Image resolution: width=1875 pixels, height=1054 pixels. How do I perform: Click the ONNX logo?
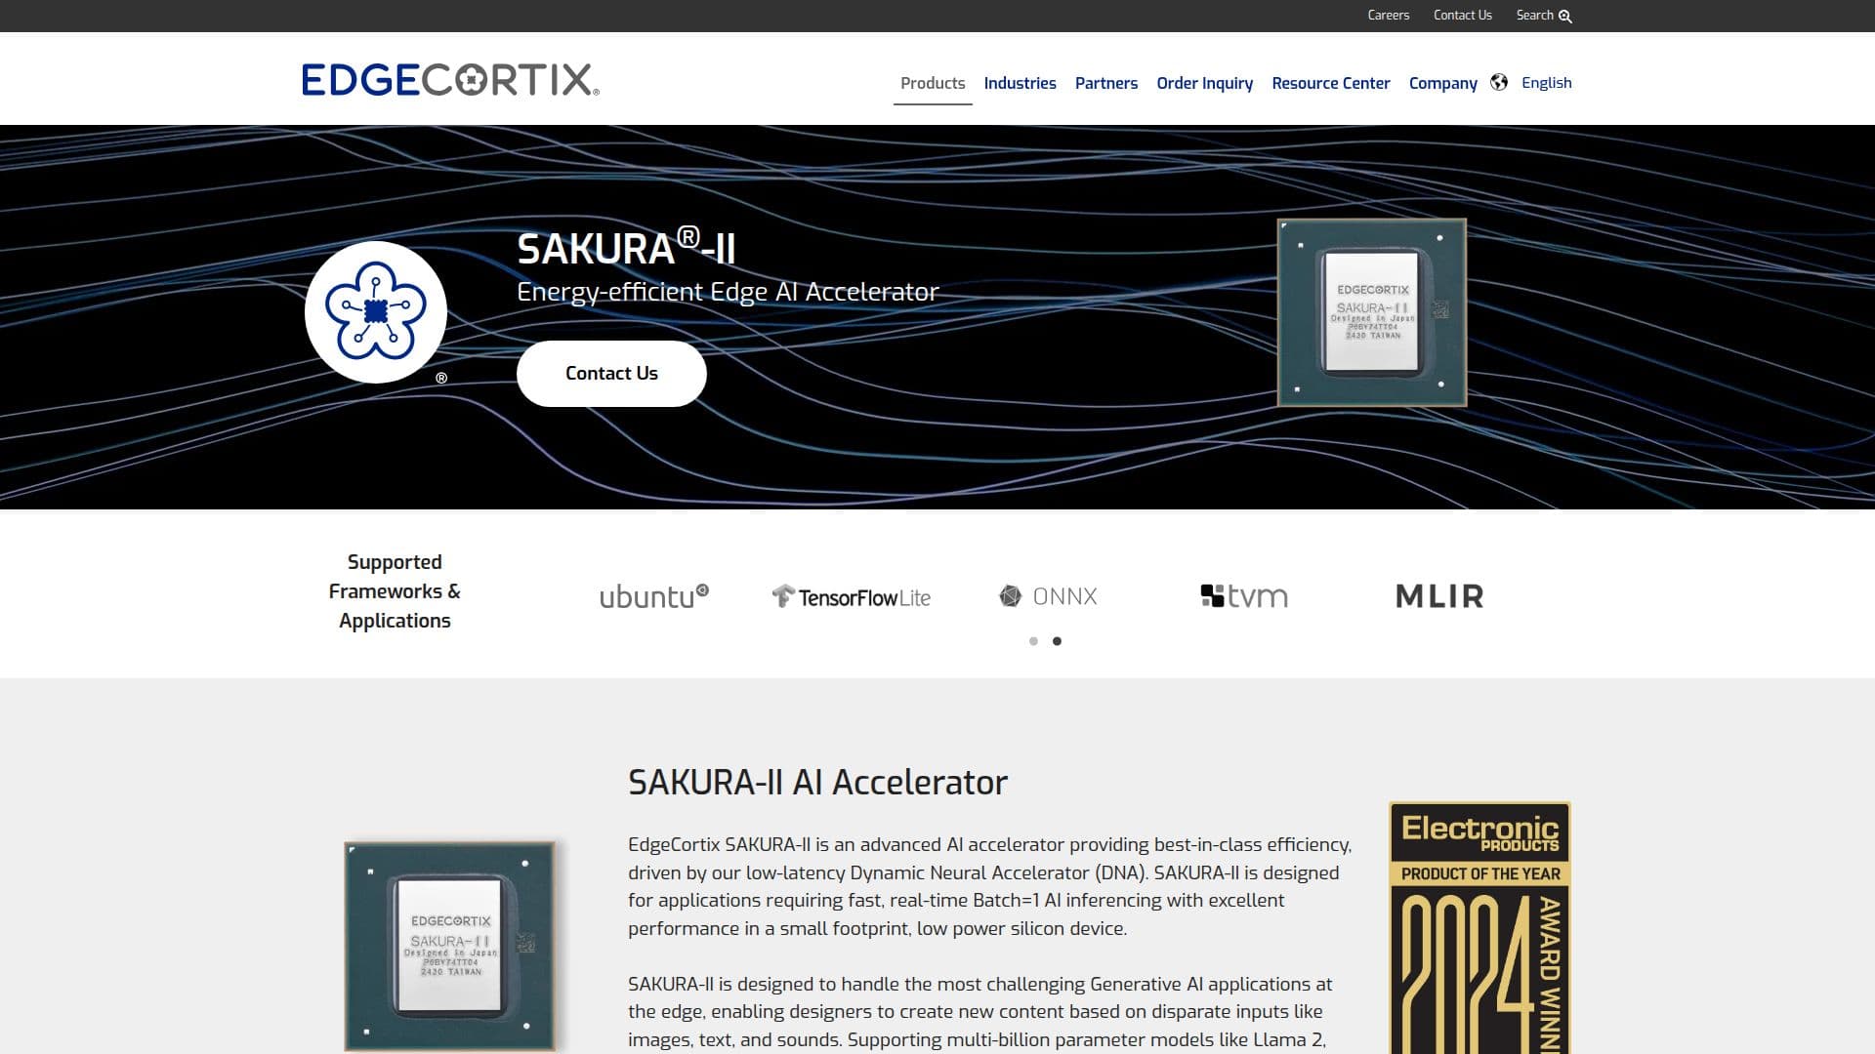[1048, 596]
